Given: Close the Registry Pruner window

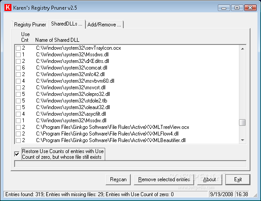Looking at the screenshot, I should pyautogui.click(x=250, y=8).
